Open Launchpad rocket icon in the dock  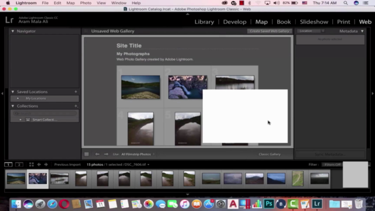point(40,204)
